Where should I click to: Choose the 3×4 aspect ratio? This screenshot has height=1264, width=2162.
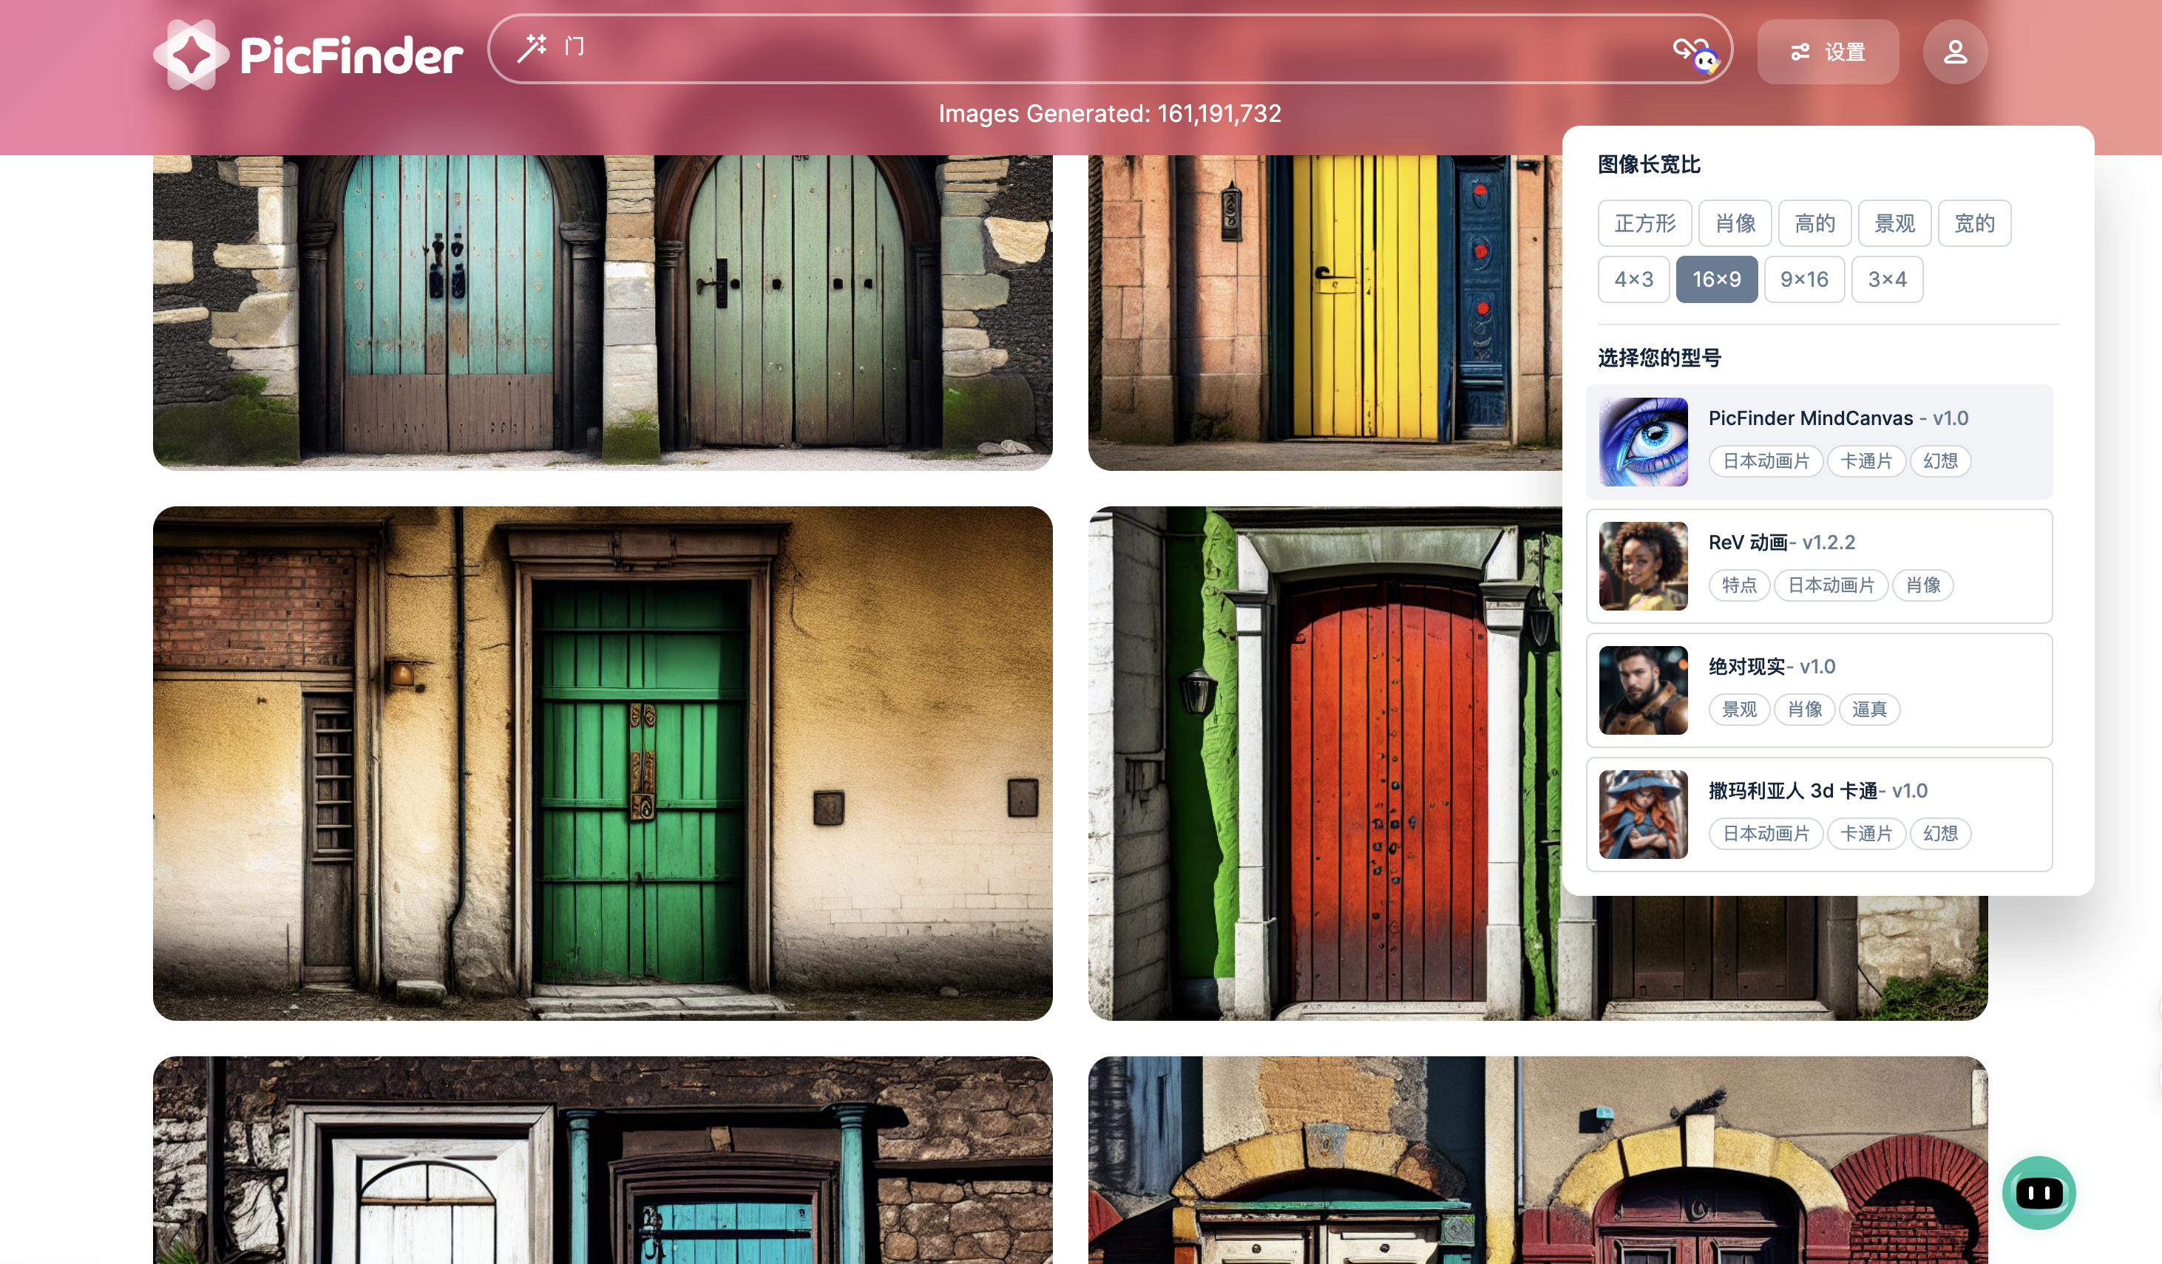pos(1887,279)
